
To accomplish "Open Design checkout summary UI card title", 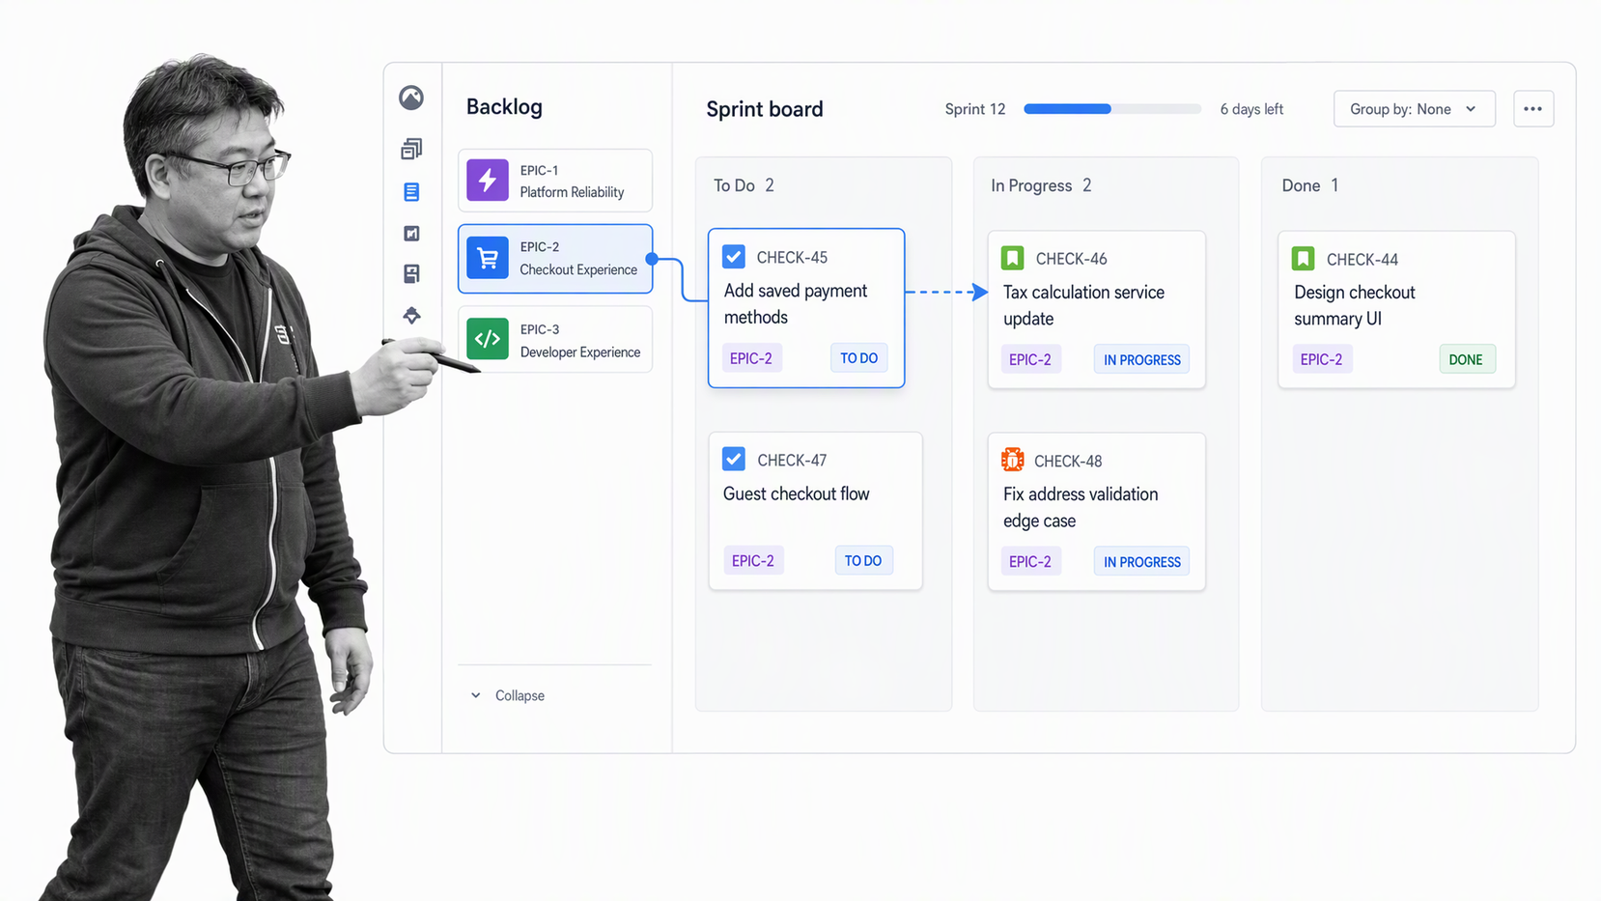I will (1354, 305).
